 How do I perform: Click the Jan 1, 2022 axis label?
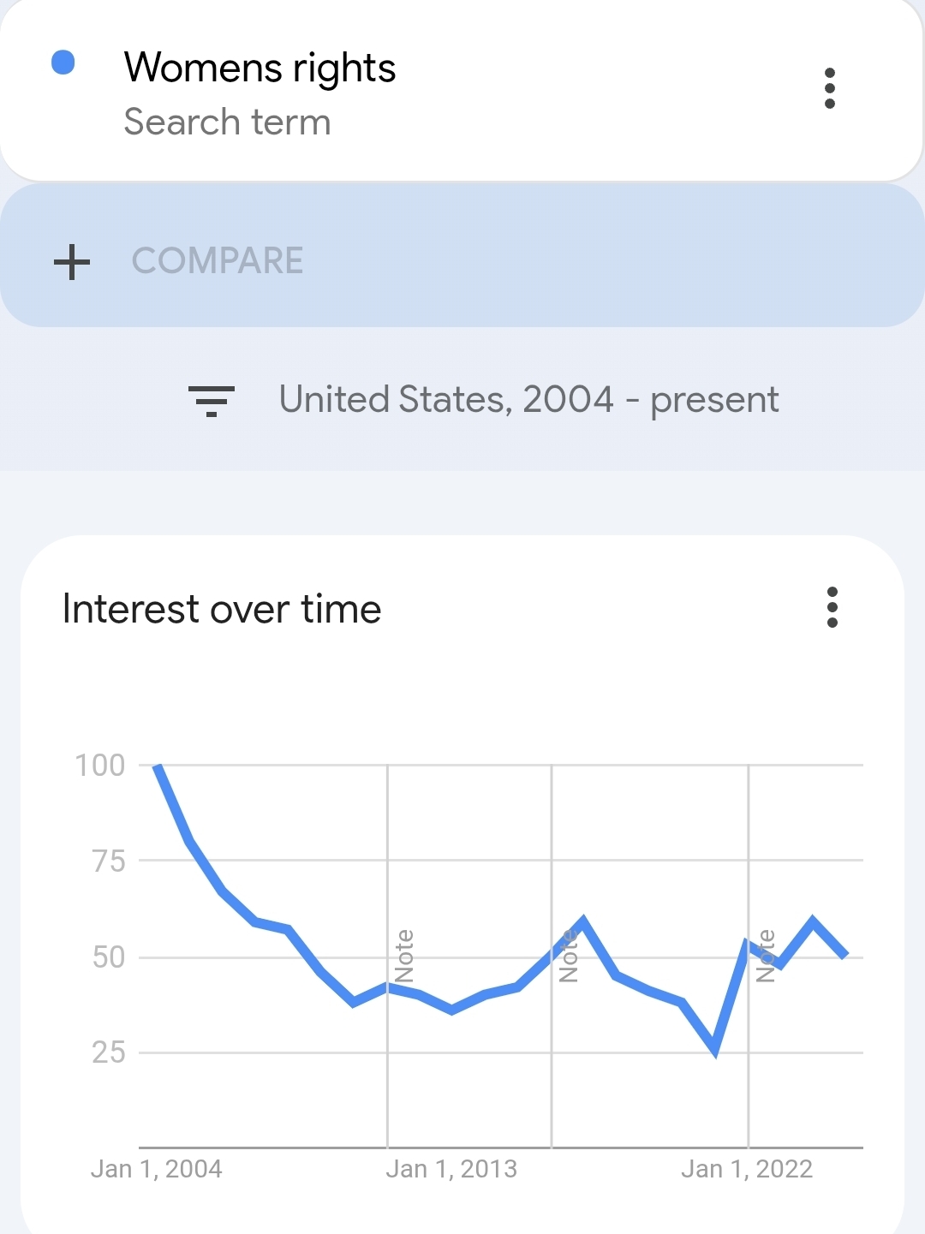747,1169
